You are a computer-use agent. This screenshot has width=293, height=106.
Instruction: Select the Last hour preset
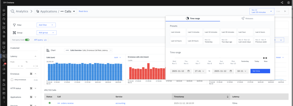click(245, 32)
